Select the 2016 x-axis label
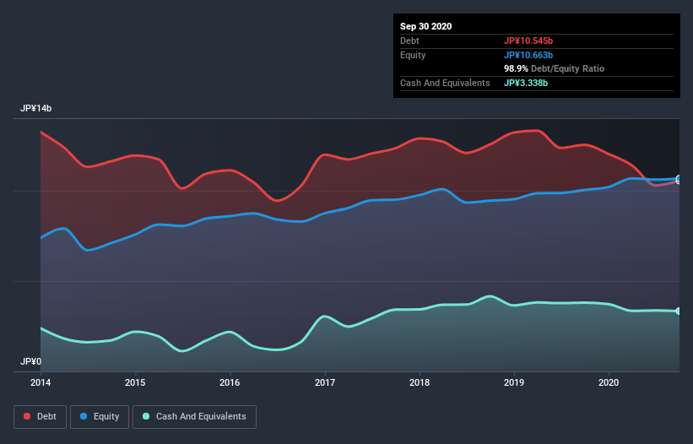This screenshot has height=444, width=693. [x=230, y=382]
